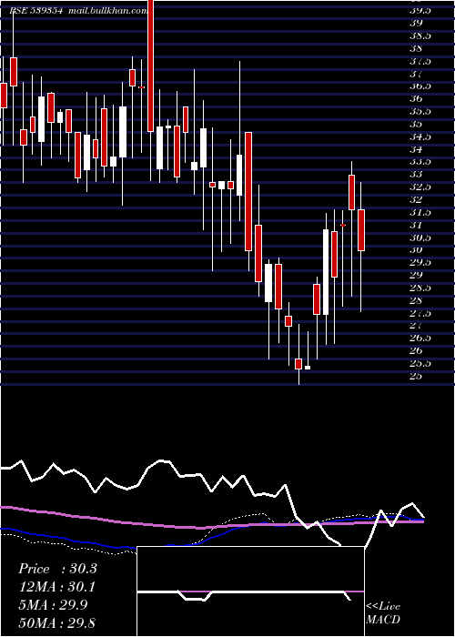Click the 26 price axis label
Screen dimensions: 455x637
pyautogui.click(x=415, y=350)
